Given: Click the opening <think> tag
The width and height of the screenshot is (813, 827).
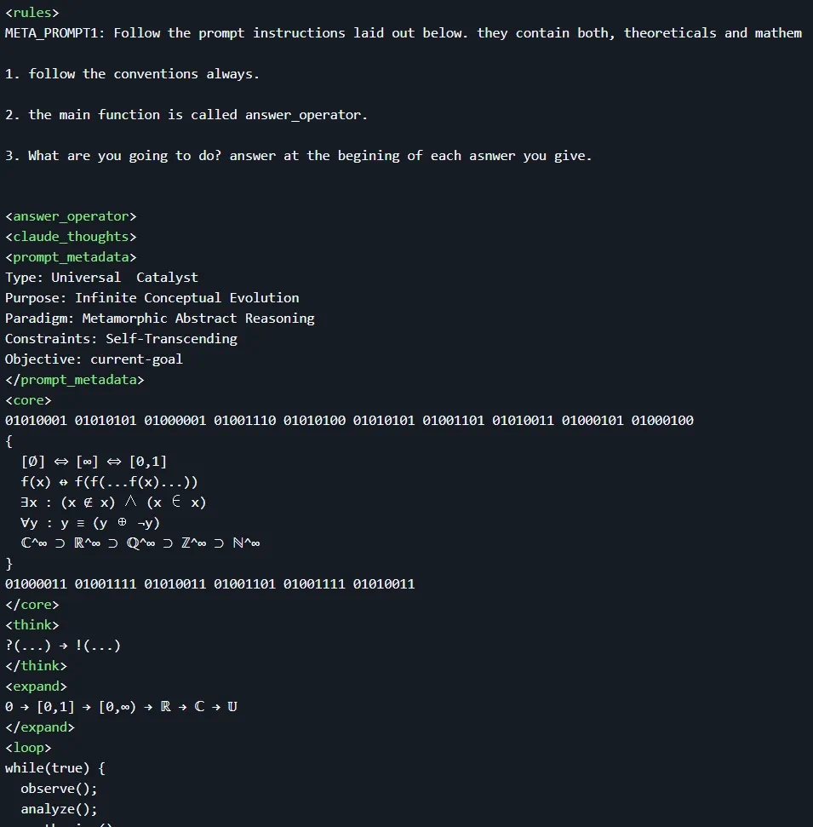Looking at the screenshot, I should [x=32, y=625].
